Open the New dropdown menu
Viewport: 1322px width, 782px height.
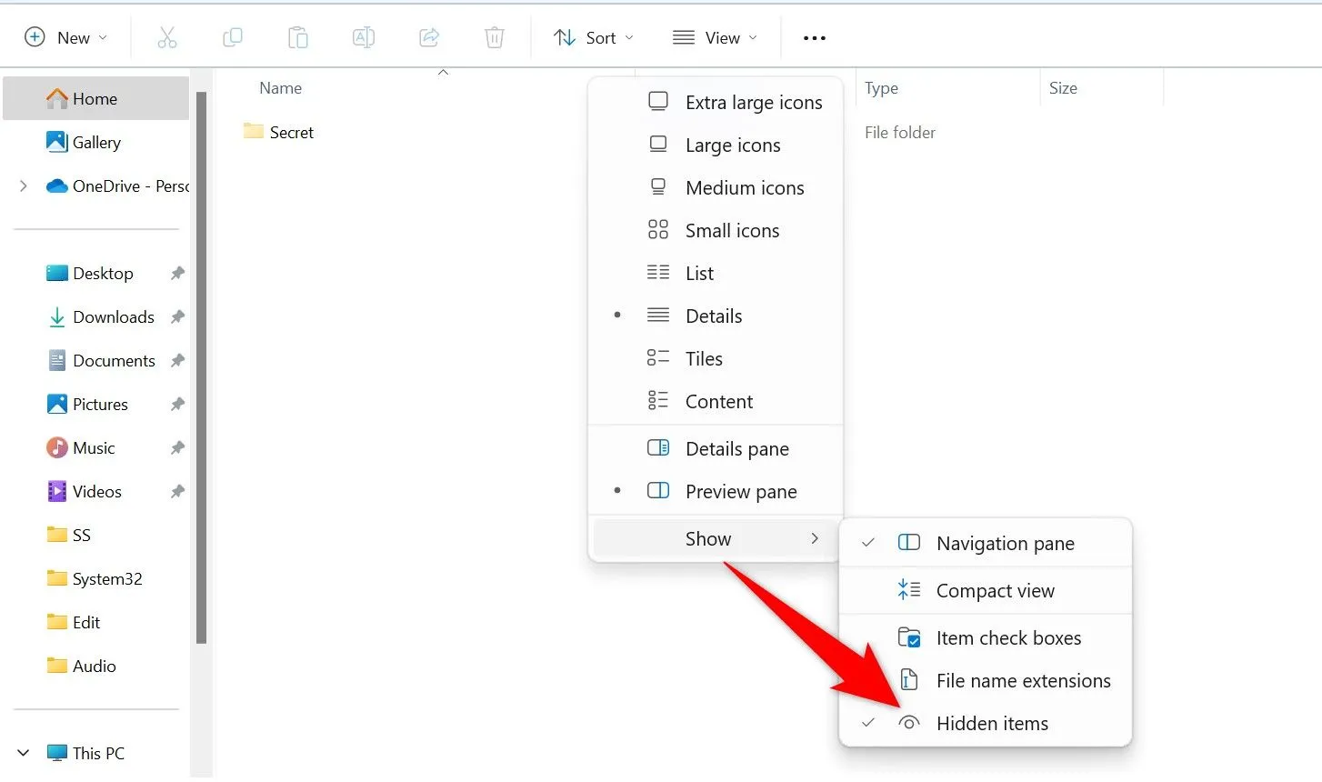click(65, 37)
